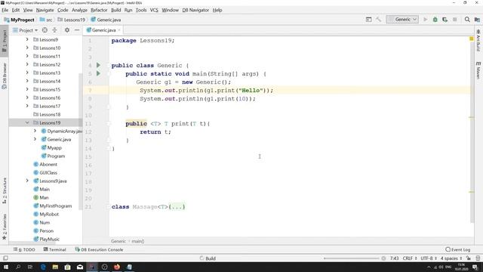Open the Windows Start menu
This screenshot has height=272, width=483.
[x=6, y=267]
